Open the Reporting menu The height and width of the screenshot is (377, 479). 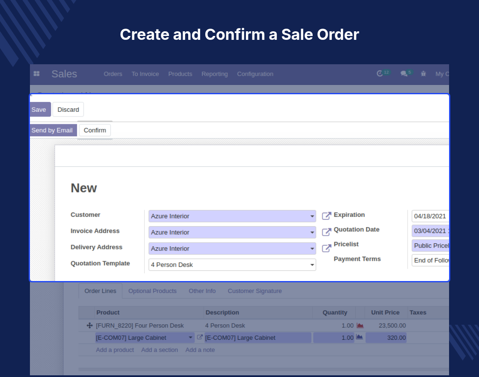(214, 74)
